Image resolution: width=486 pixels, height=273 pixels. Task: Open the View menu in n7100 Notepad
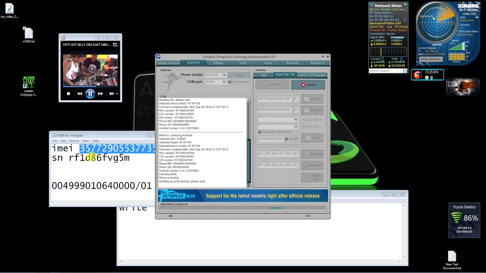click(85, 141)
